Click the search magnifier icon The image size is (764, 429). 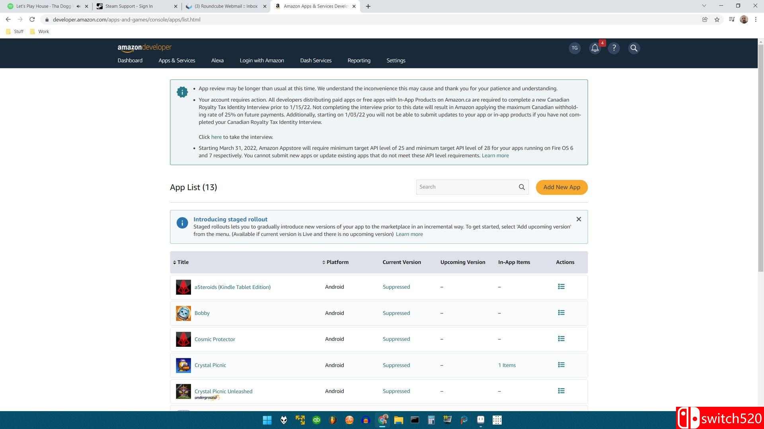click(x=522, y=187)
